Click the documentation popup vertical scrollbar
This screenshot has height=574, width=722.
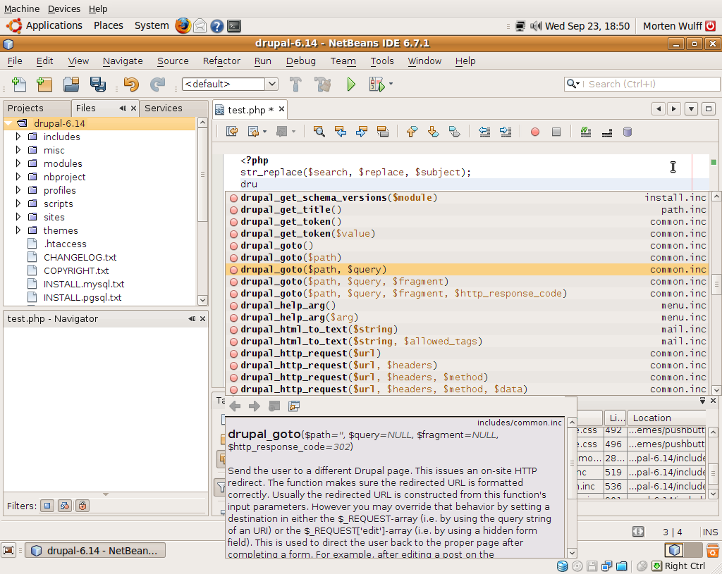tap(571, 487)
